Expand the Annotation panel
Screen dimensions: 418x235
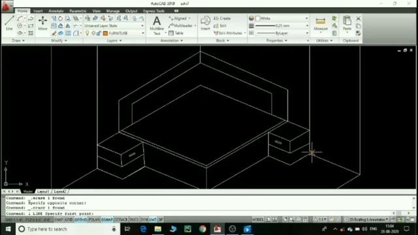[172, 40]
